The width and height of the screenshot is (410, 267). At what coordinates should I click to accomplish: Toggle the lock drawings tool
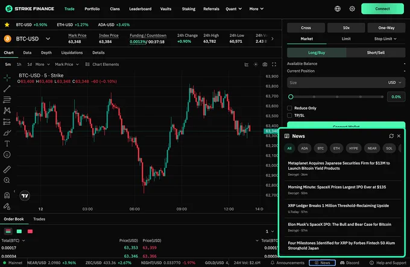point(7,207)
